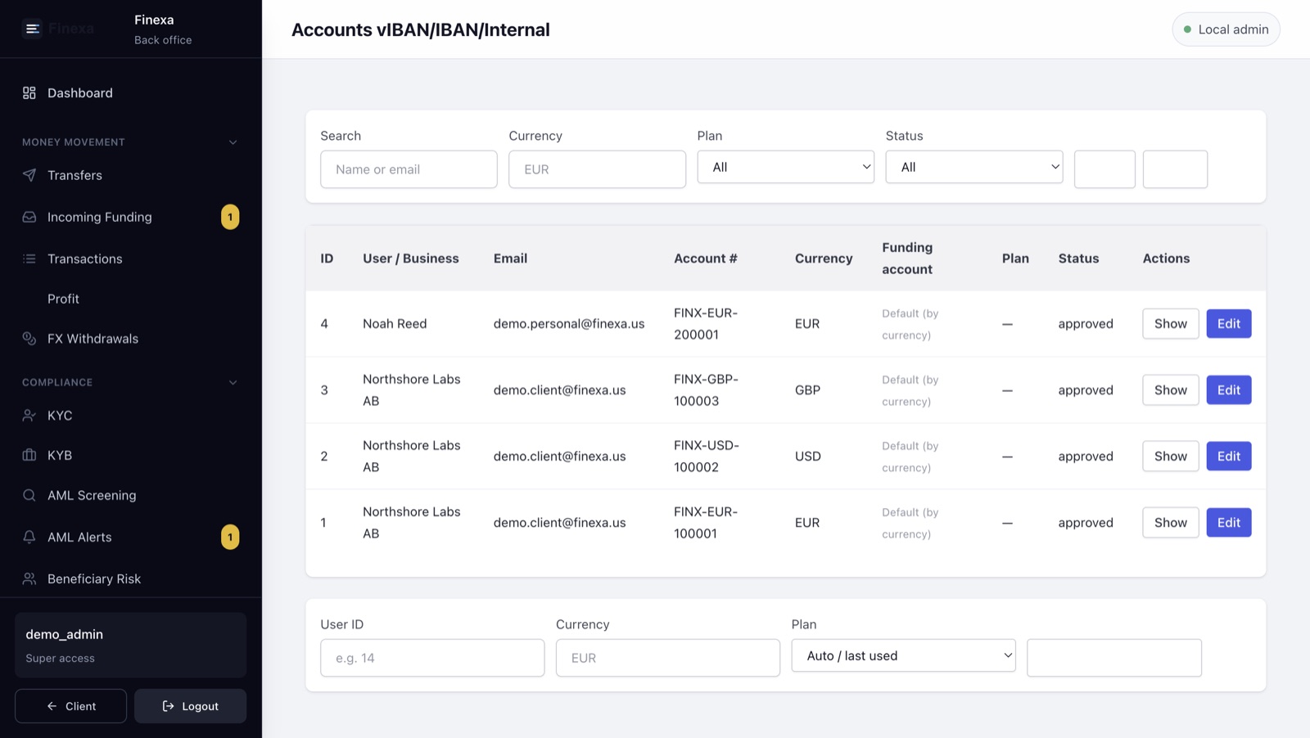Click the Incoming Funding badge count
Screen dimensions: 1310x738
[x=230, y=217]
